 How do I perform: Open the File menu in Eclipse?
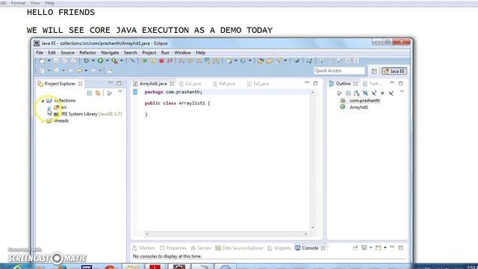40,52
